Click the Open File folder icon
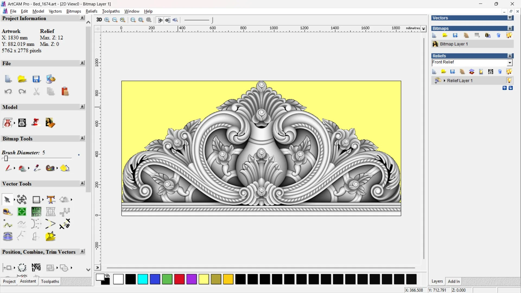 (x=22, y=79)
